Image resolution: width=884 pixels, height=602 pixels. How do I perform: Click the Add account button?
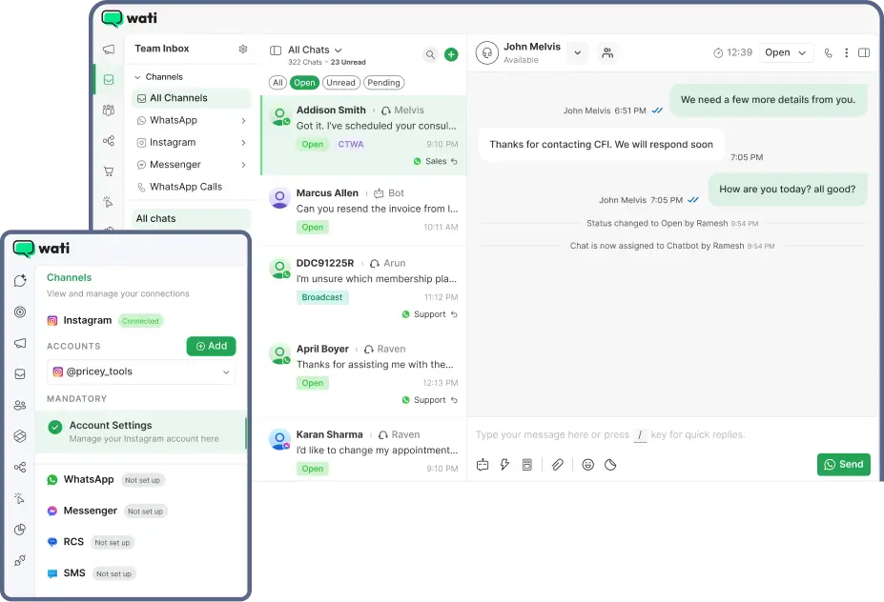click(x=211, y=347)
